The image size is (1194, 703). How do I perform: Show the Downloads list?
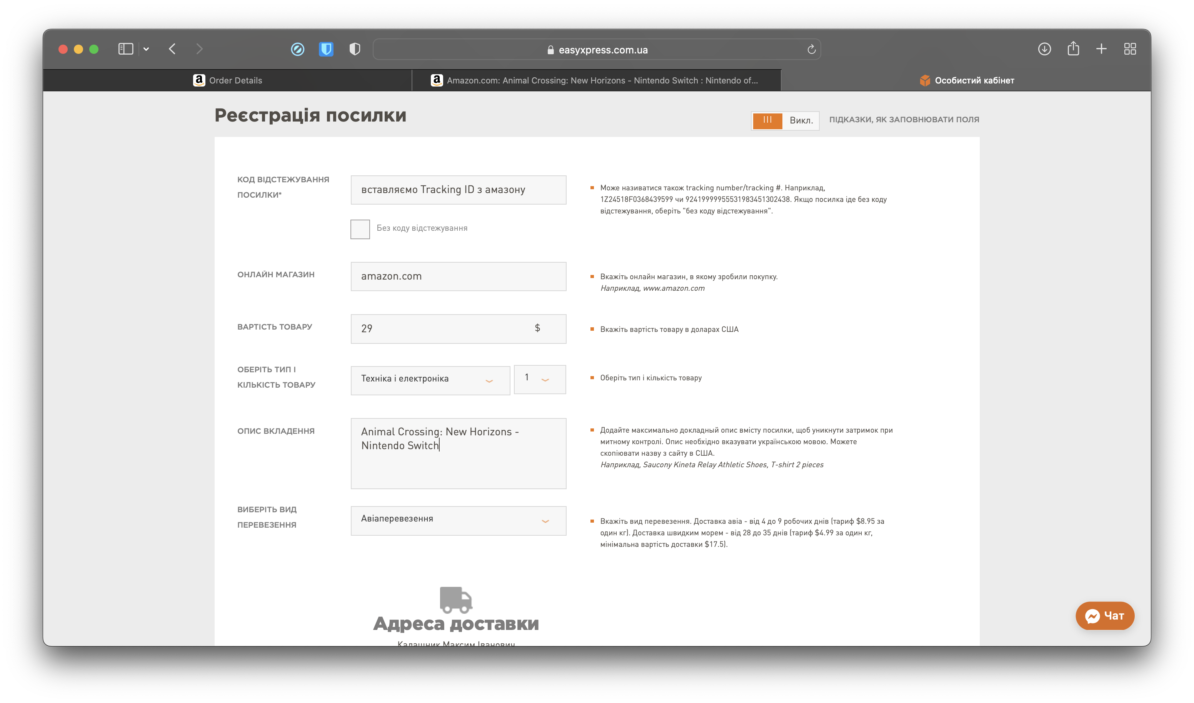(x=1044, y=49)
